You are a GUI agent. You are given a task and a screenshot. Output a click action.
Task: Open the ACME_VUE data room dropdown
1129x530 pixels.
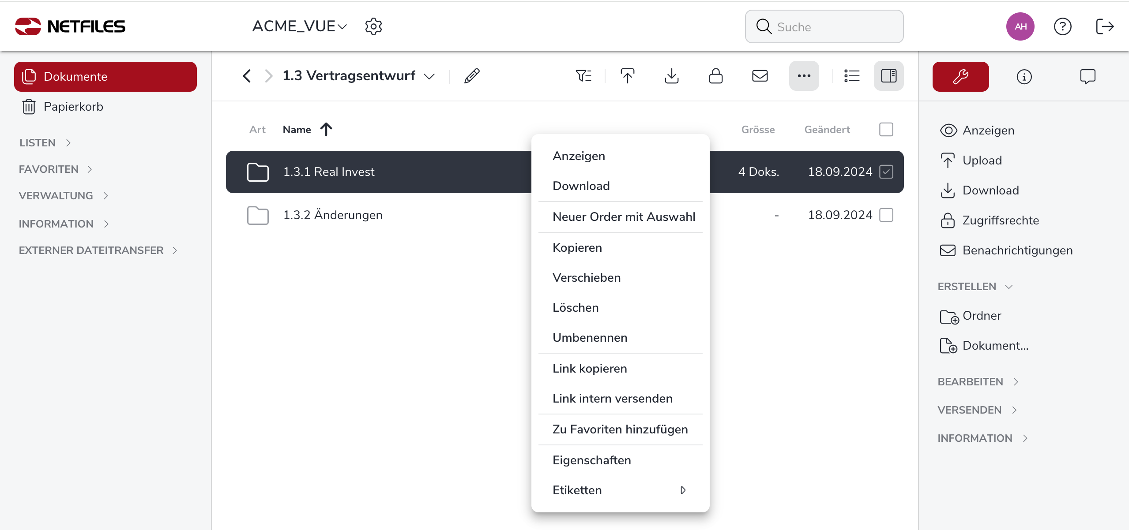pyautogui.click(x=299, y=26)
